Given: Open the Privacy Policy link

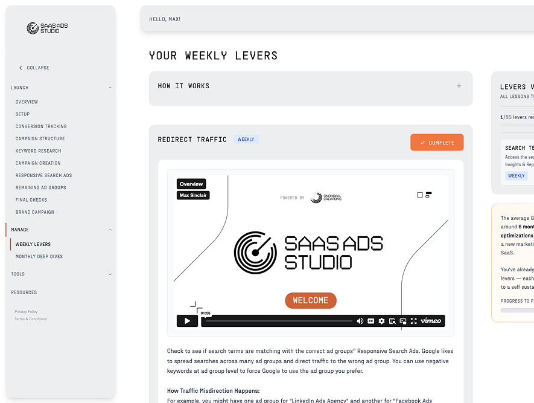Looking at the screenshot, I should pyautogui.click(x=26, y=312).
